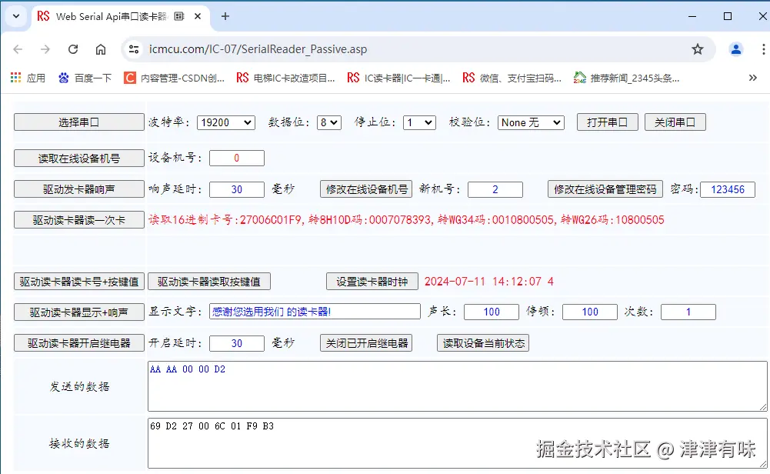Click the 选择串口 button
Screen dimensions: 770x474
78,122
